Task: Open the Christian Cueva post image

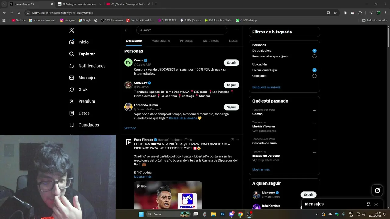Action: pos(168,195)
